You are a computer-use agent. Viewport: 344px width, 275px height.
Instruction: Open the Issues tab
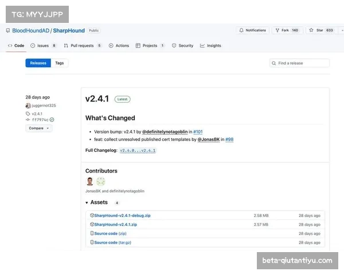44,45
